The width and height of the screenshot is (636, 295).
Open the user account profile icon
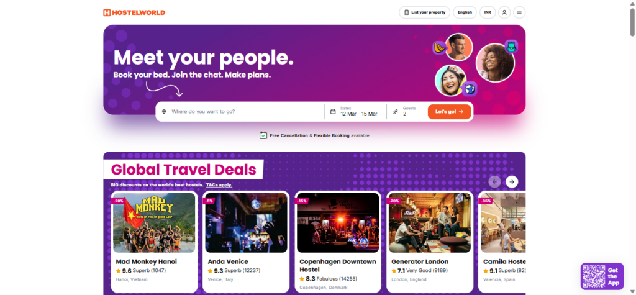(x=504, y=12)
